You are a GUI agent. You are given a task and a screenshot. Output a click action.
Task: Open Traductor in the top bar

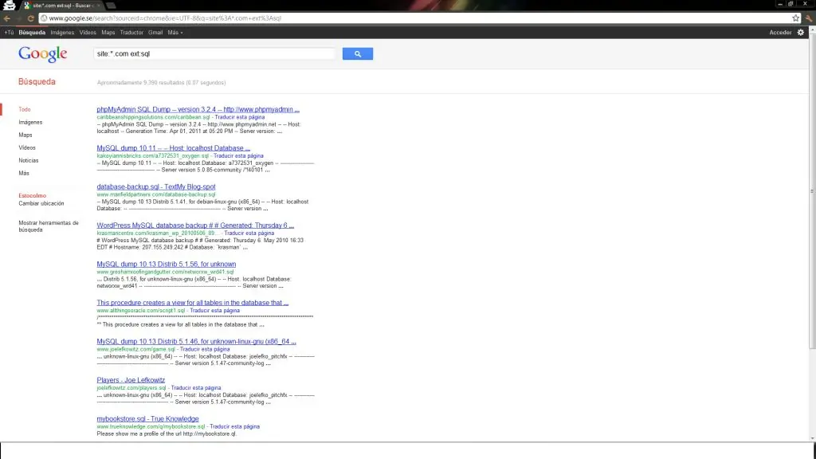(x=131, y=32)
